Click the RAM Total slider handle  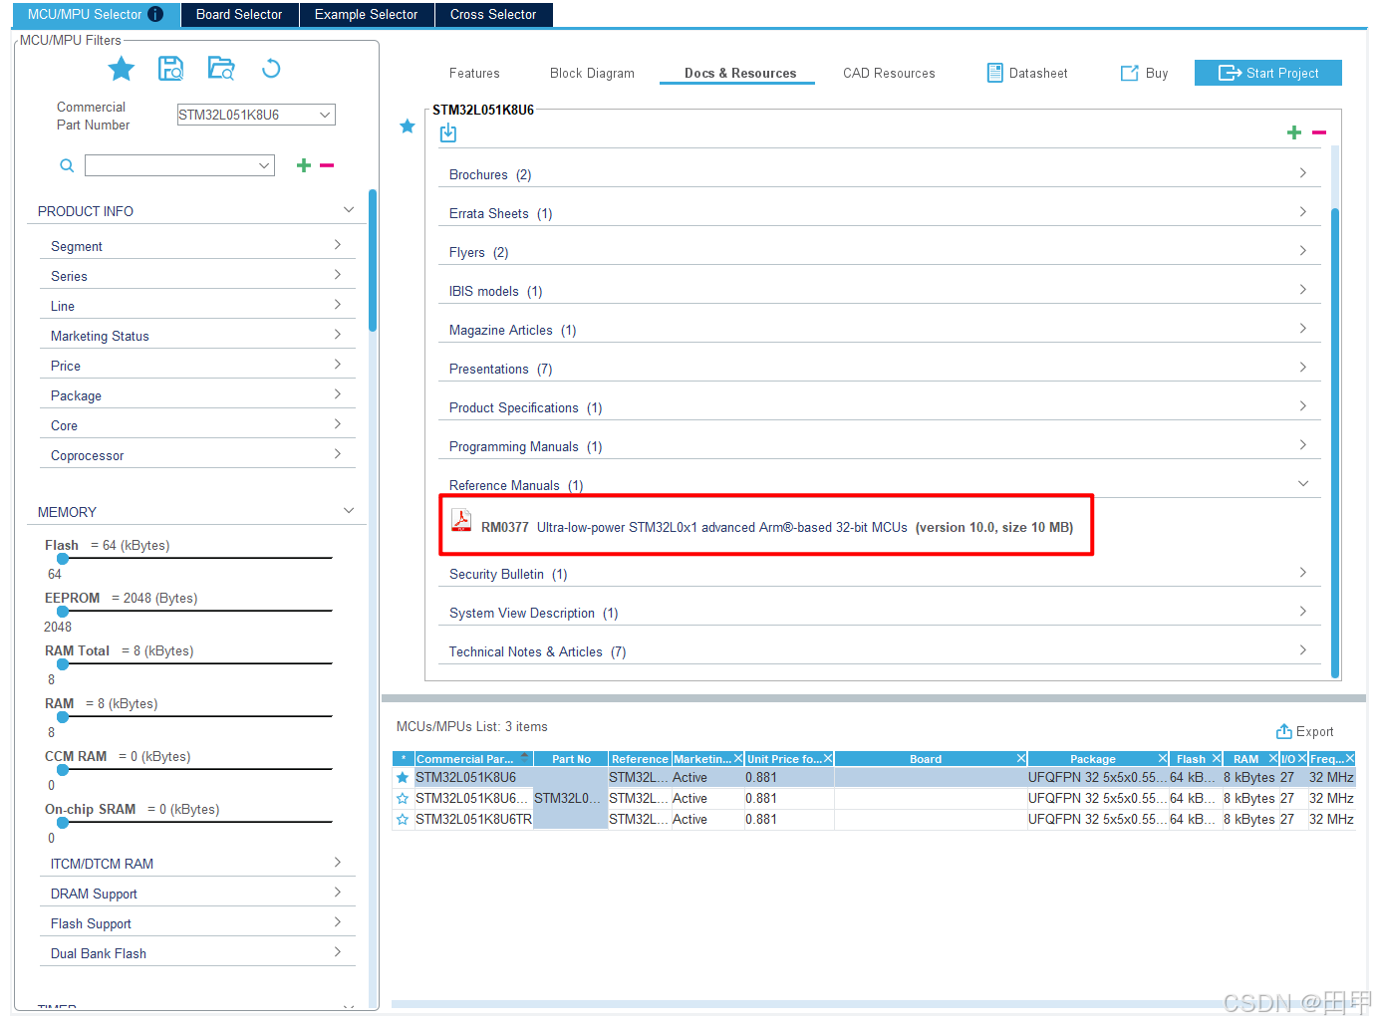coord(63,664)
